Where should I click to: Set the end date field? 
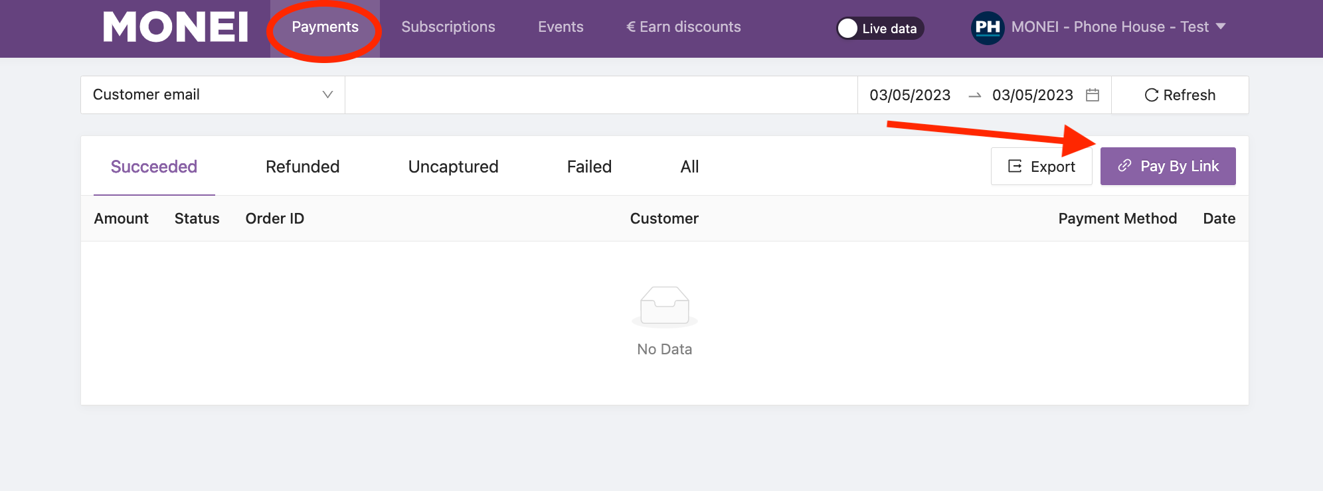pyautogui.click(x=1033, y=96)
